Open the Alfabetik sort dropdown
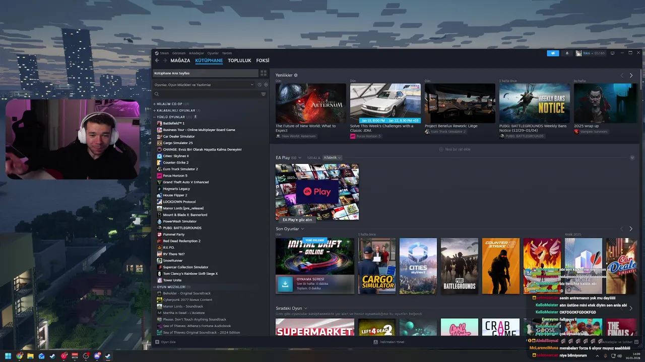This screenshot has width=645, height=362. 332,157
